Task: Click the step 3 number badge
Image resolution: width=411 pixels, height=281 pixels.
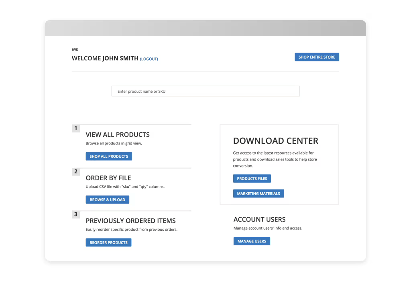Action: coord(75,214)
